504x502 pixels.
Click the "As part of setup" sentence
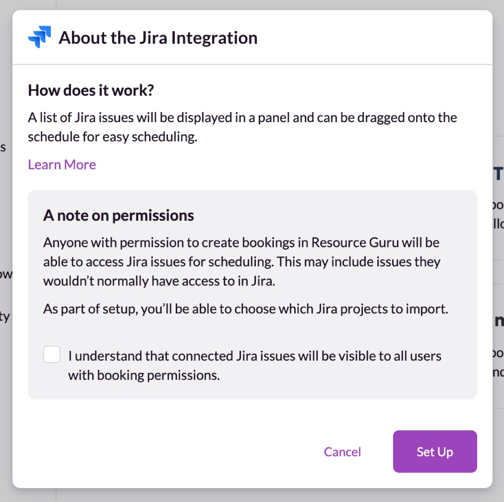[246, 309]
